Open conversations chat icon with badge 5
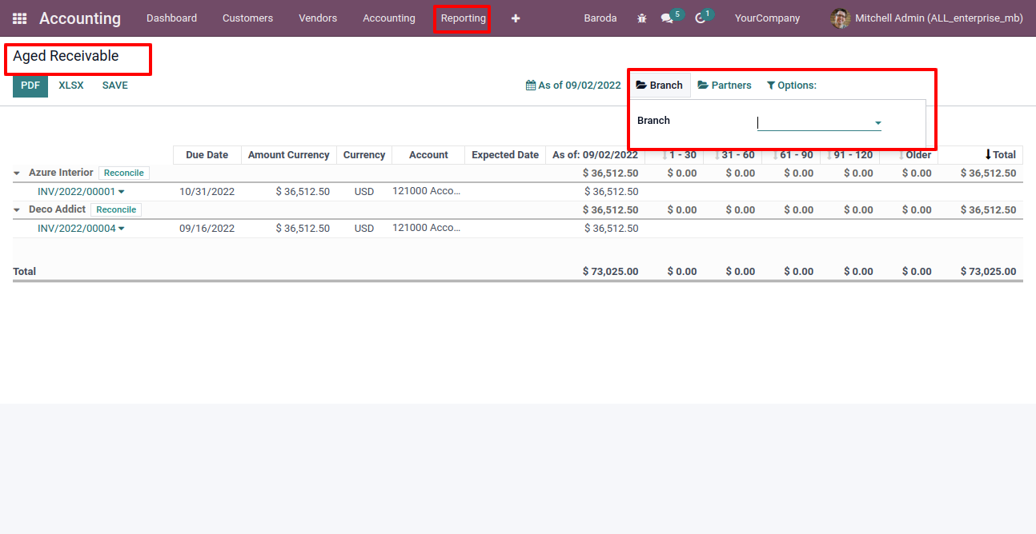The width and height of the screenshot is (1036, 534). pos(667,18)
